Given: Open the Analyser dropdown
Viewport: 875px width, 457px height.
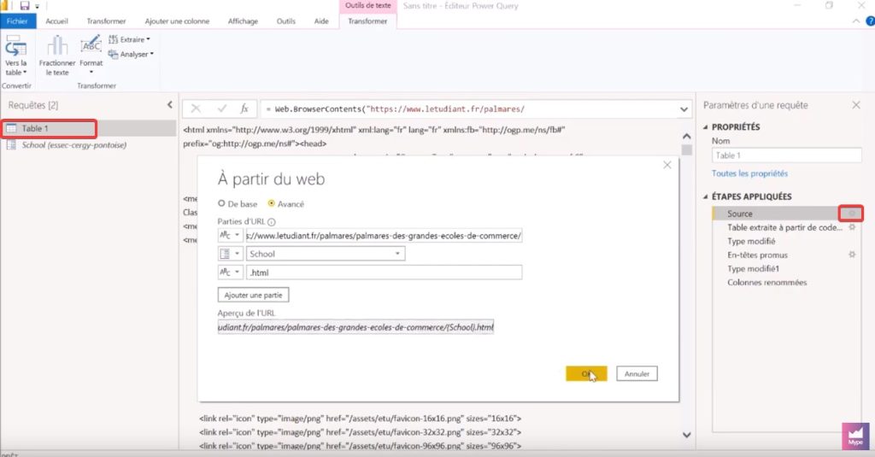Looking at the screenshot, I should pos(131,54).
